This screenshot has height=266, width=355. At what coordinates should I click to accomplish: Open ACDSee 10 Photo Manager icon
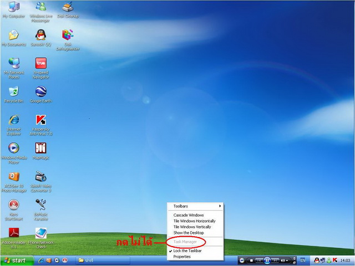coord(14,181)
